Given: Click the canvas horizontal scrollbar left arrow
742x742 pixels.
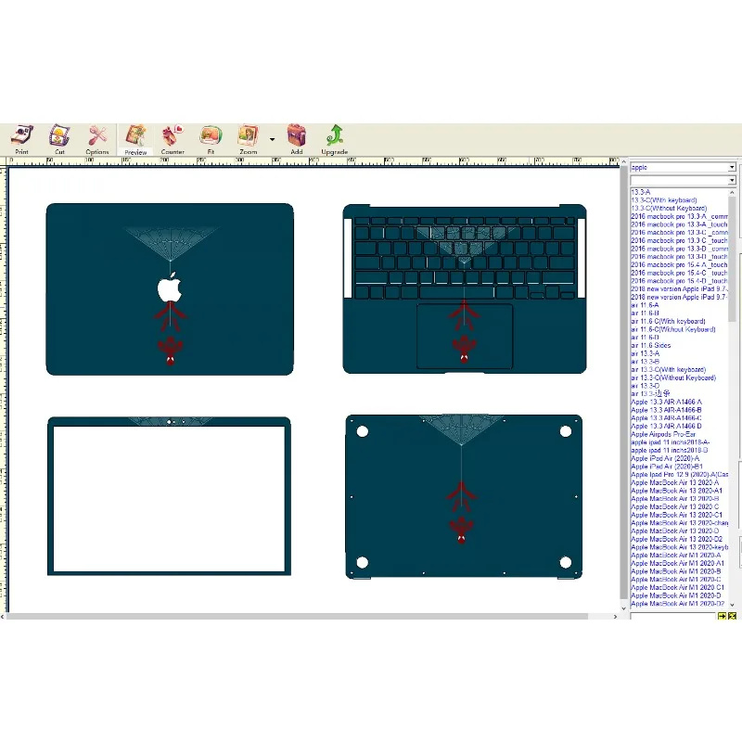Looking at the screenshot, I should [x=3, y=617].
